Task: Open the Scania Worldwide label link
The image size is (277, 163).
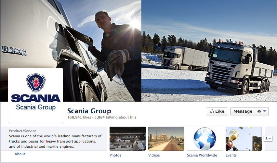Action: [202, 155]
